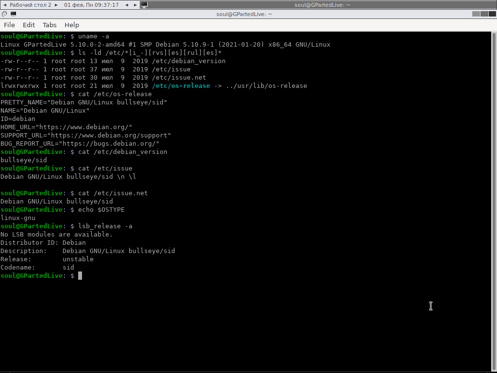Open the Help menu
This screenshot has width=497, height=373.
click(x=72, y=25)
